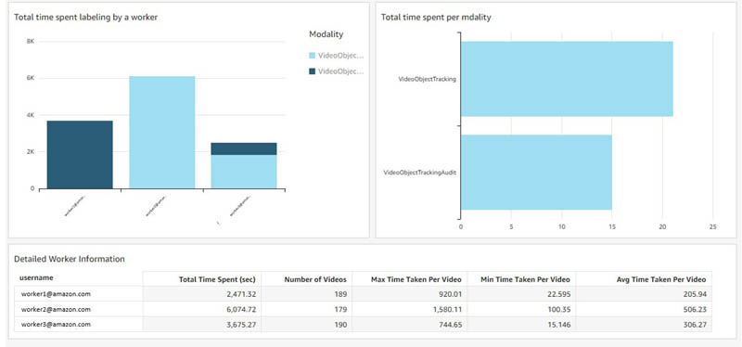Click light blue bottom segment of stacked bar
742x347 pixels.
pyautogui.click(x=244, y=172)
